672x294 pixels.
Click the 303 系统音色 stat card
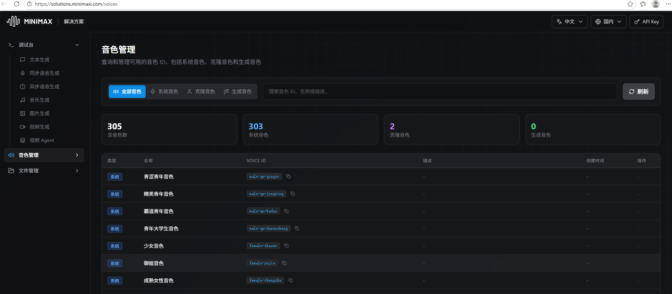coord(310,129)
